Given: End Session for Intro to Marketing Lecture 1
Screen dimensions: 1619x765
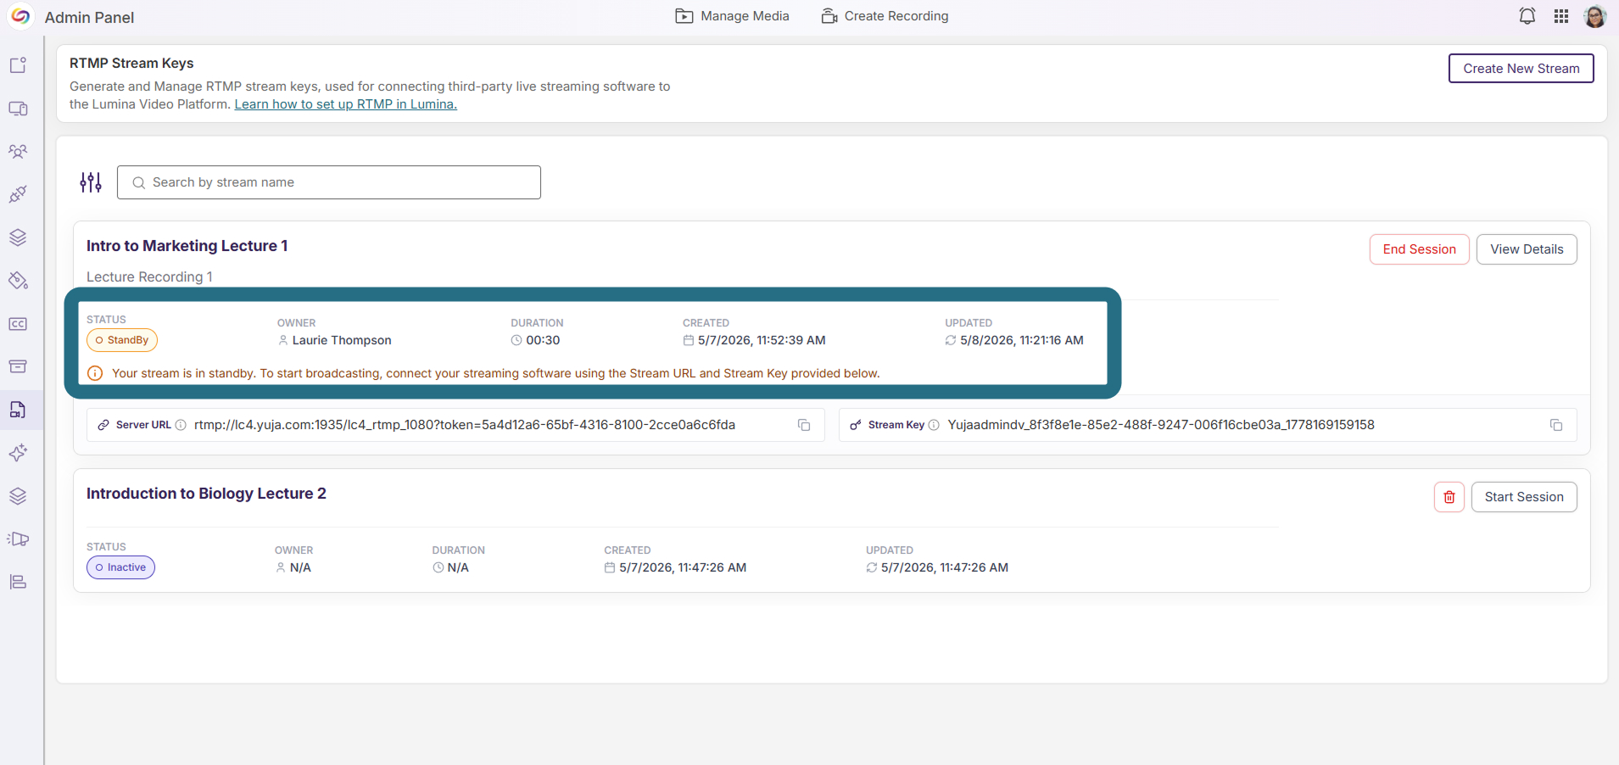Looking at the screenshot, I should (x=1419, y=249).
